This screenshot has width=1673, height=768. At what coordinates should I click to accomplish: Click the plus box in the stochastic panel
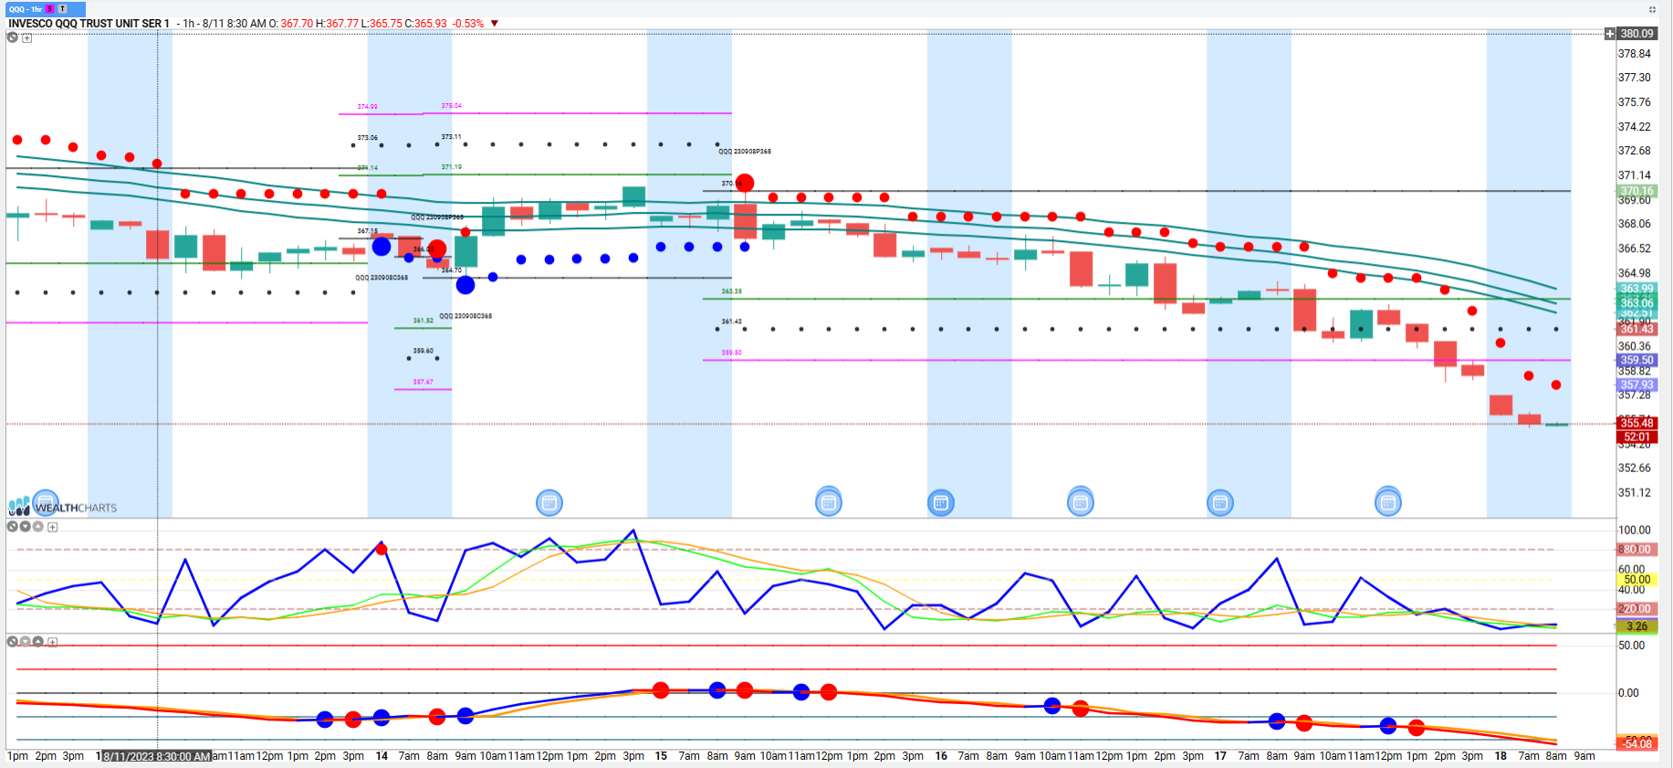coord(53,527)
